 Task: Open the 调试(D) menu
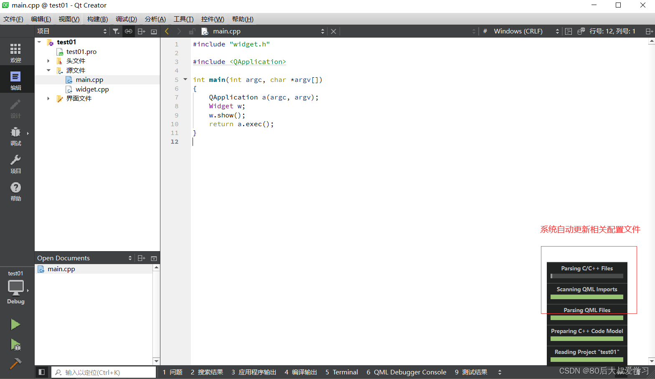click(x=126, y=19)
